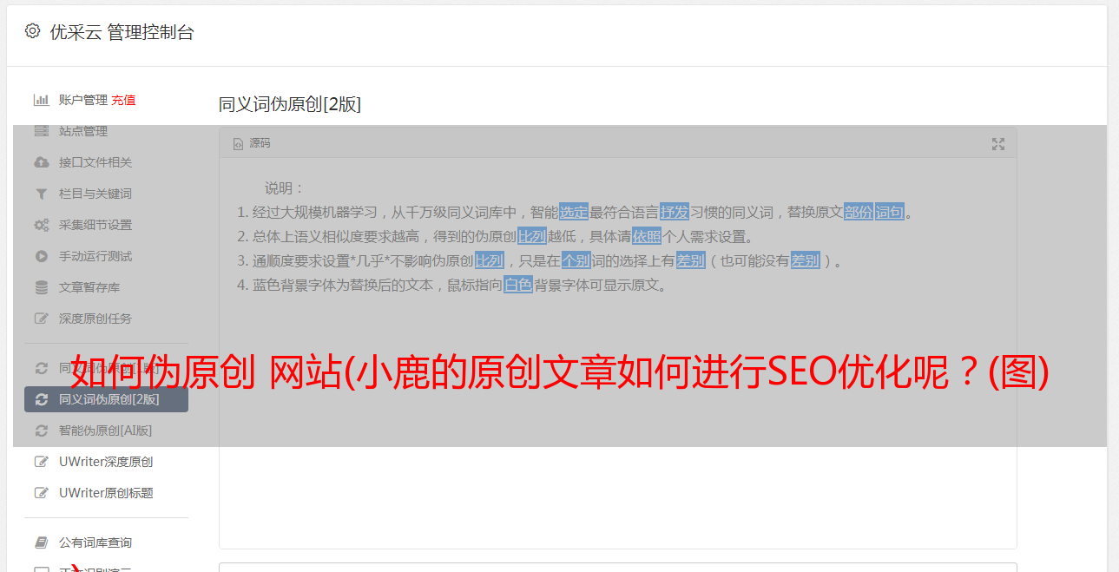Viewport: 1119px width, 572px height.
Task: Click the gears icon beside 采集细节设置
Action: 41,225
